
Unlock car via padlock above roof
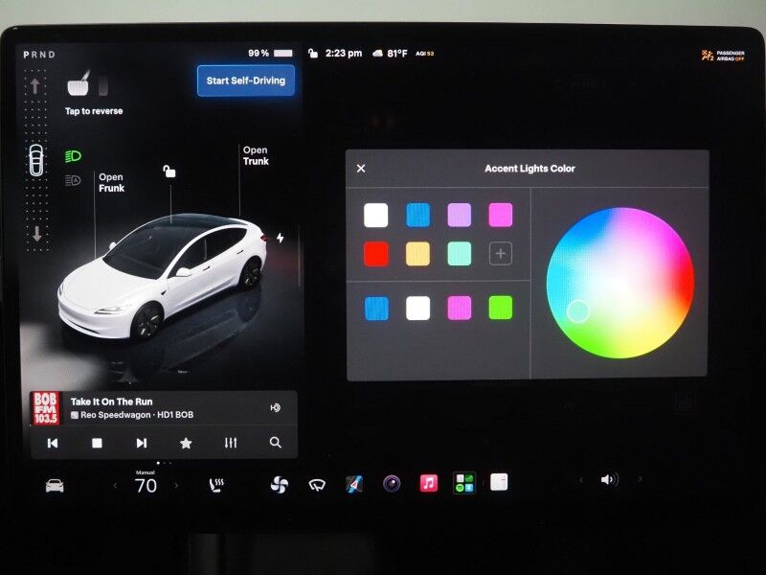coord(169,172)
